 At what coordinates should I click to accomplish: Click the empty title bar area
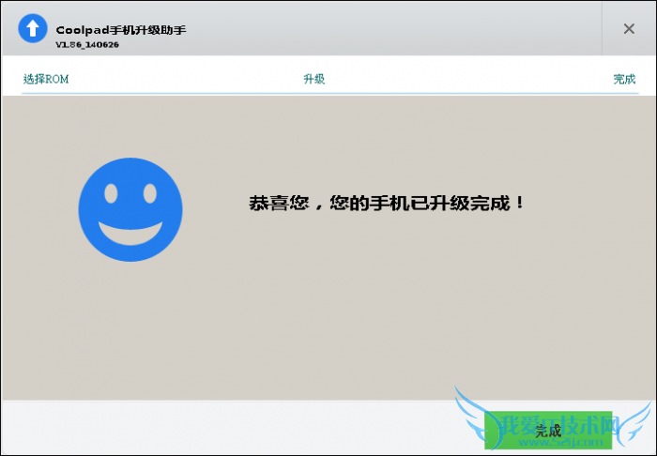click(394, 29)
